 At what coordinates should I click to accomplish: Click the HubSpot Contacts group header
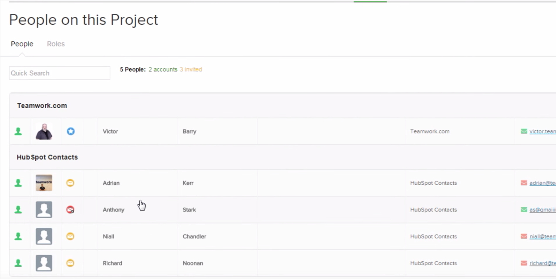pyautogui.click(x=283, y=157)
